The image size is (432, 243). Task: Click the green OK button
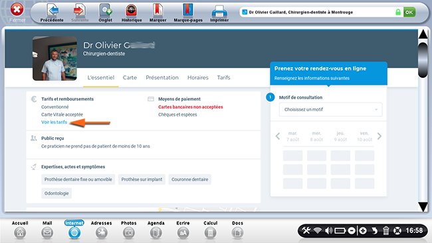coord(409,12)
